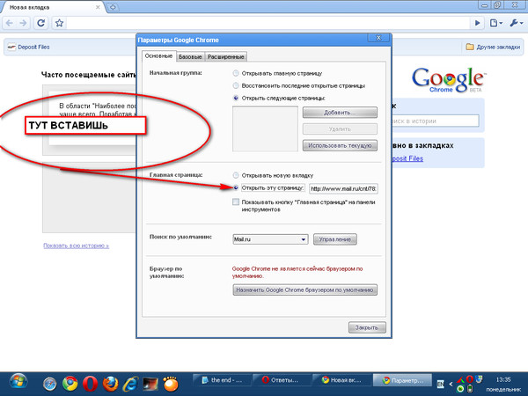The height and width of the screenshot is (396, 528).
Task: Click the 'Использовать текущую' button
Action: (x=340, y=145)
